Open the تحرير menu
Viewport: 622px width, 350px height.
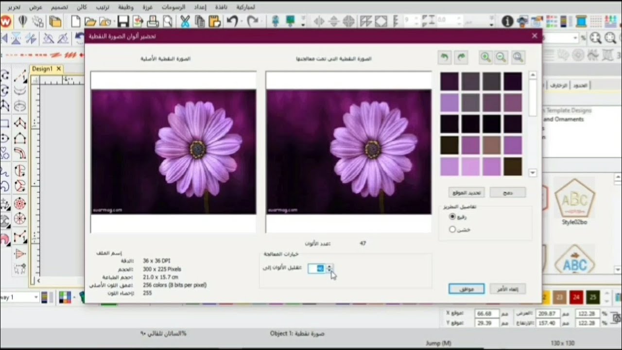point(14,7)
